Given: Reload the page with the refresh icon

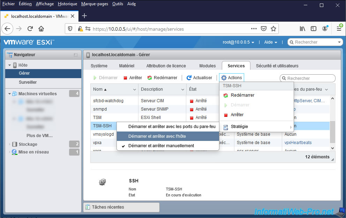Looking at the screenshot, I should coord(30,29).
